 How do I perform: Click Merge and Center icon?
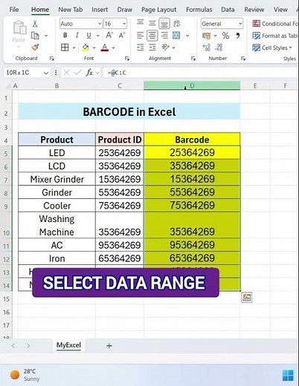(x=176, y=36)
